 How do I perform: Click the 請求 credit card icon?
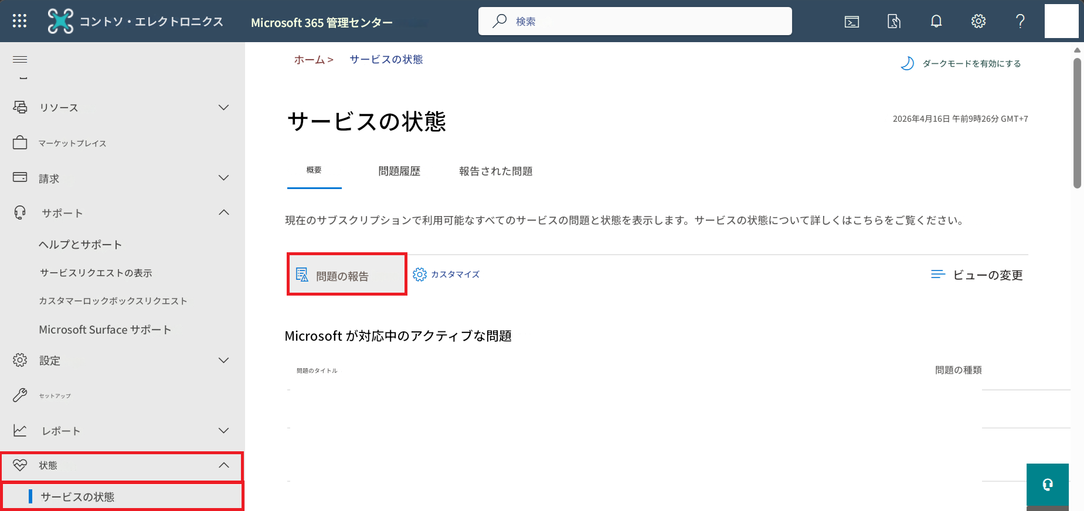click(20, 177)
